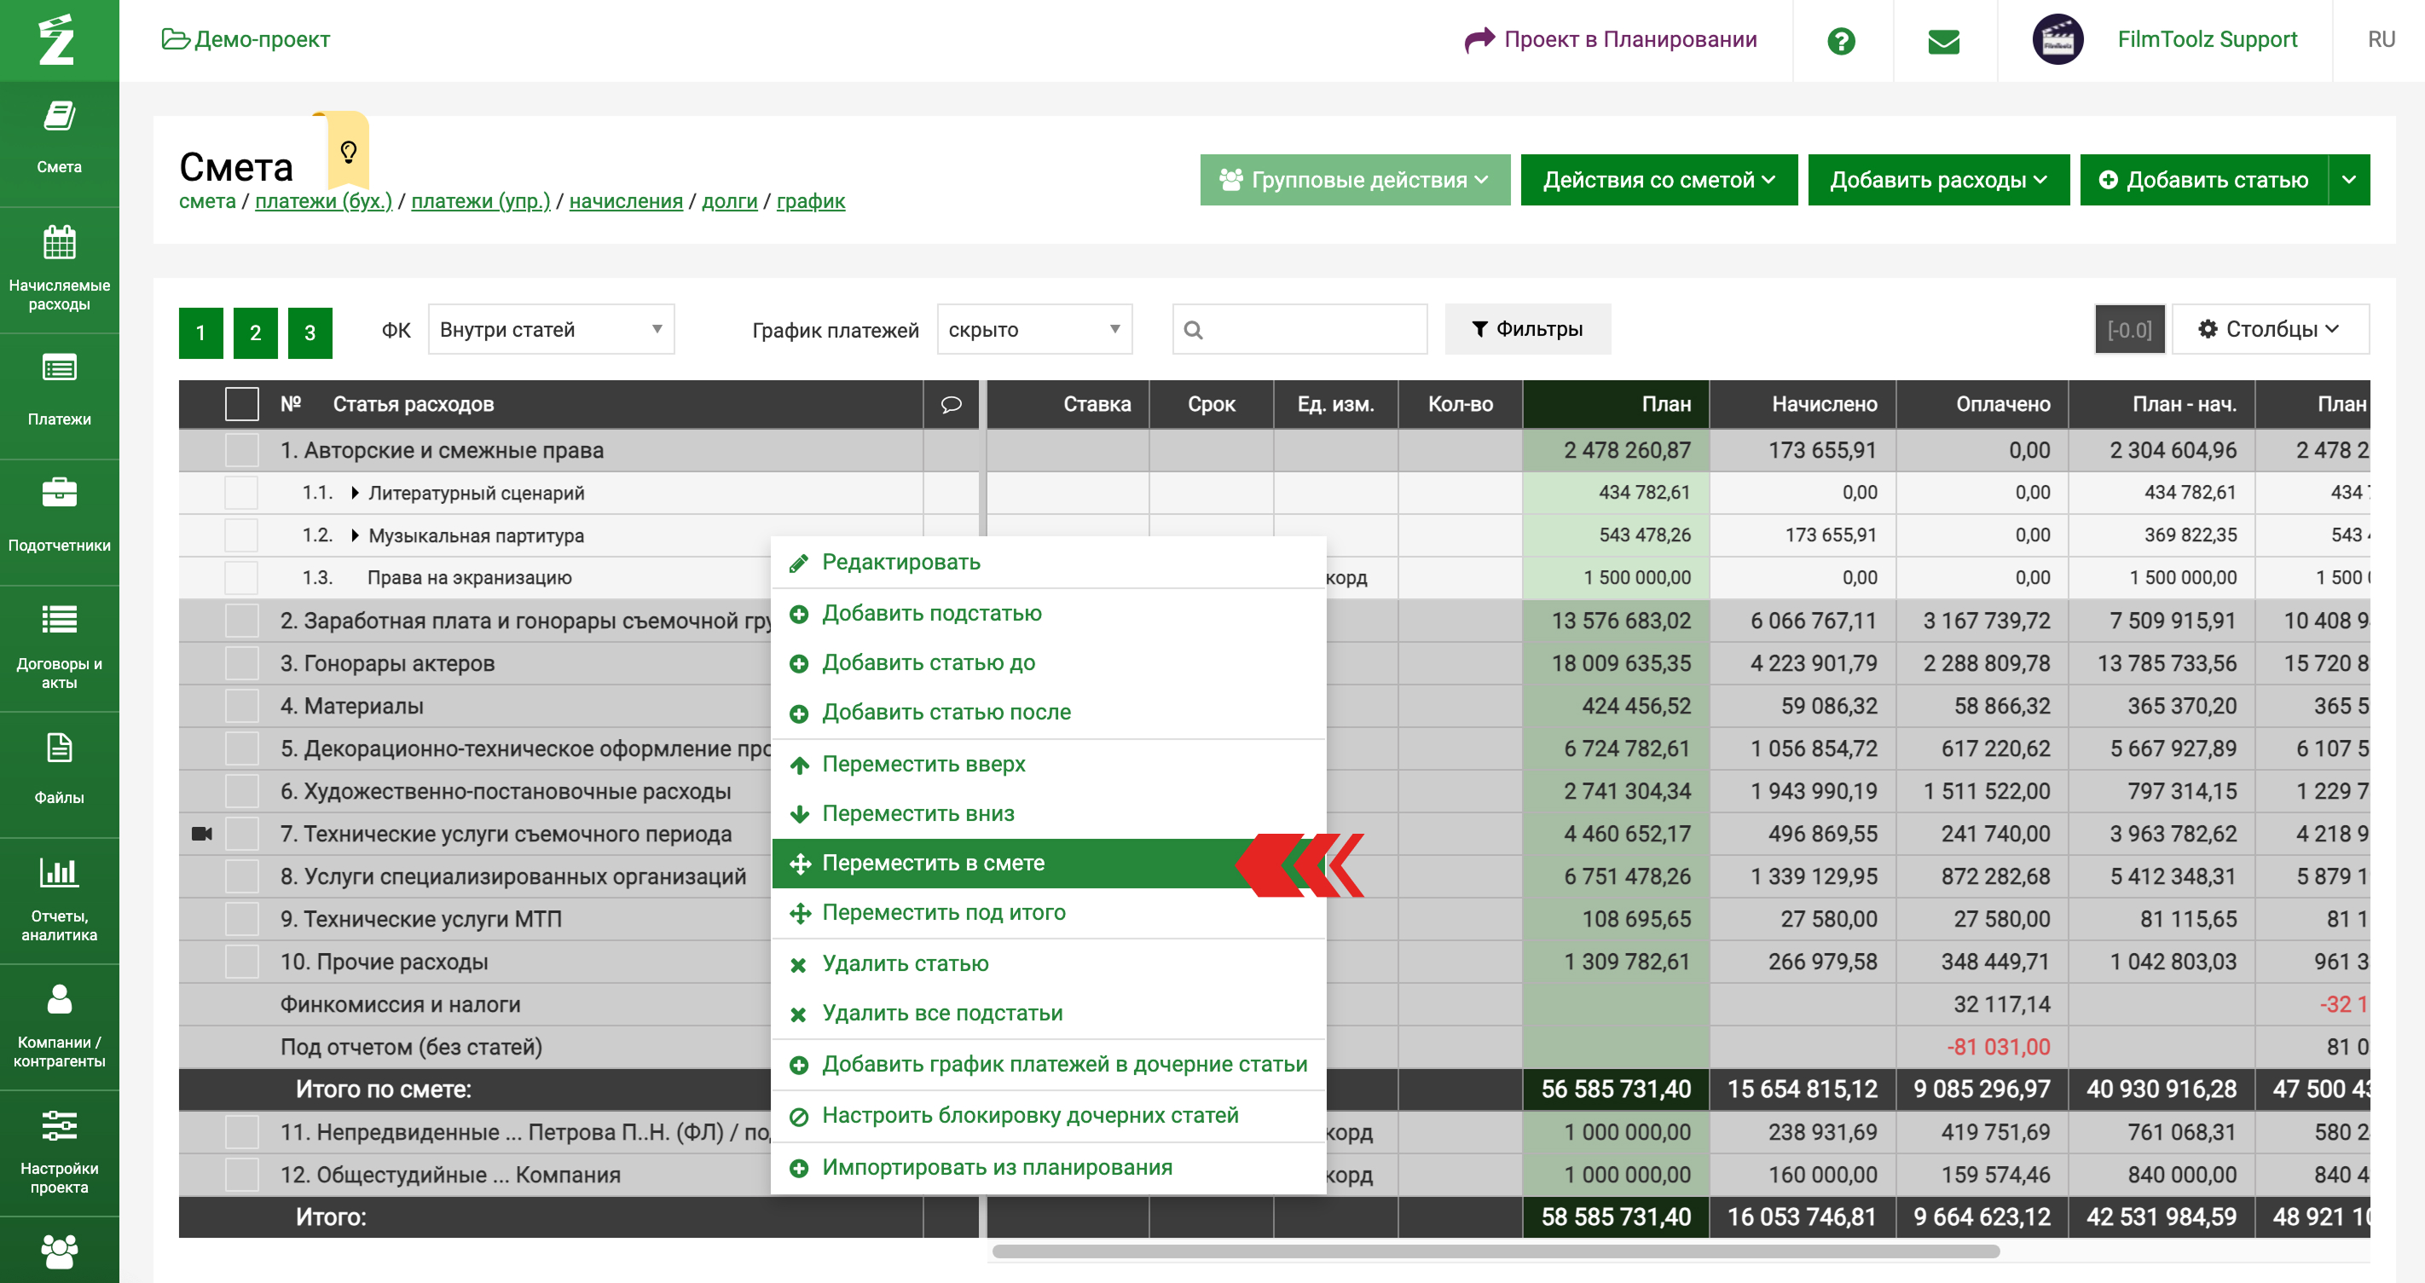Click the up arrow icon of Переместить вверх
The image size is (2425, 1283).
(x=799, y=766)
